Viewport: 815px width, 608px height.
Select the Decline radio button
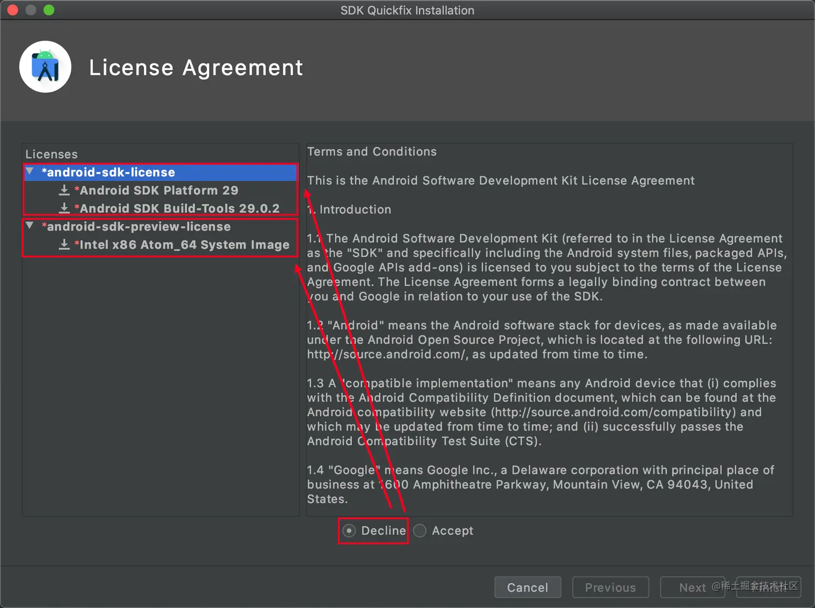[x=349, y=530]
